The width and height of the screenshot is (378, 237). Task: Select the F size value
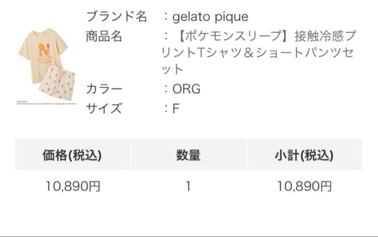tap(176, 109)
